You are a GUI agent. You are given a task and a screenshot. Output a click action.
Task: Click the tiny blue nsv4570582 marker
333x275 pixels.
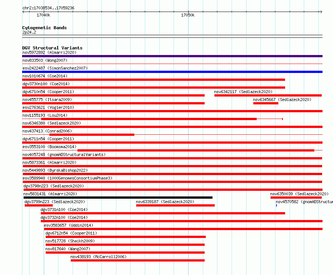click(276, 205)
